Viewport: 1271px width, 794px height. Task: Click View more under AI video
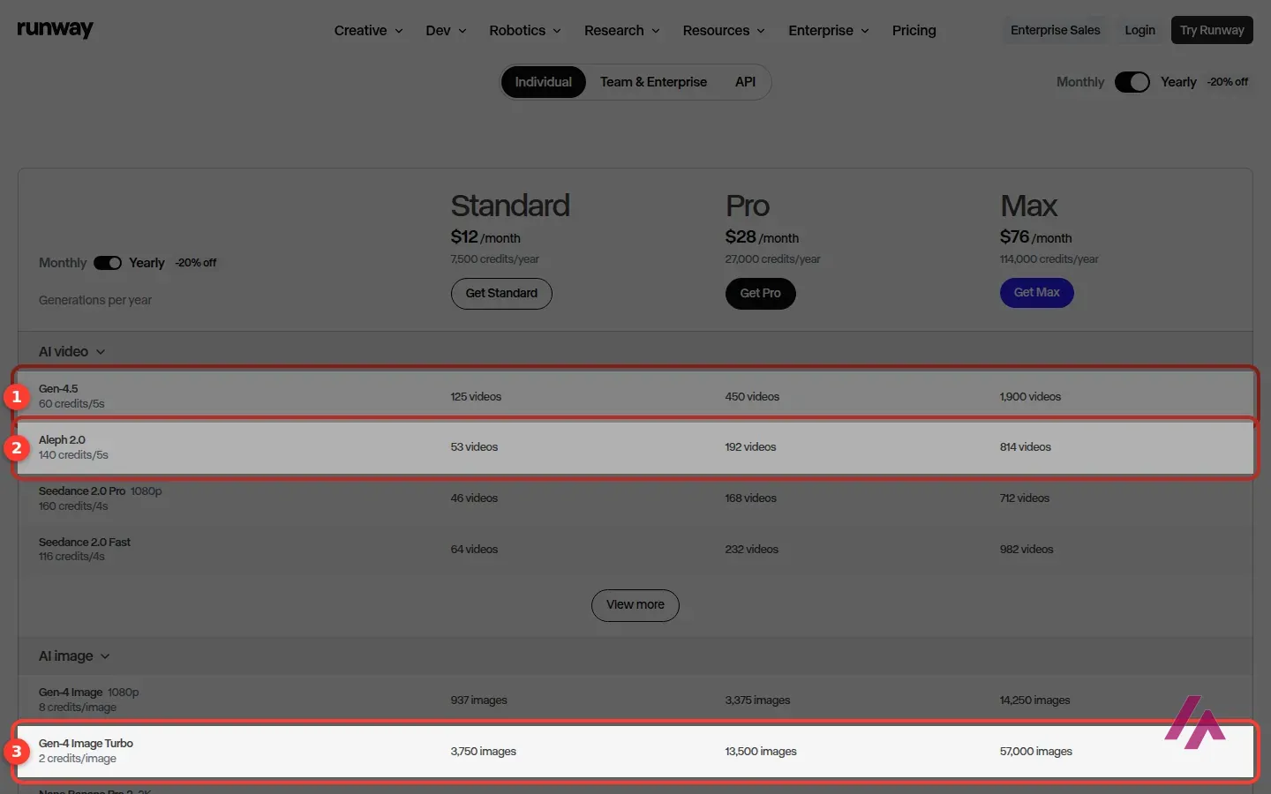(635, 605)
